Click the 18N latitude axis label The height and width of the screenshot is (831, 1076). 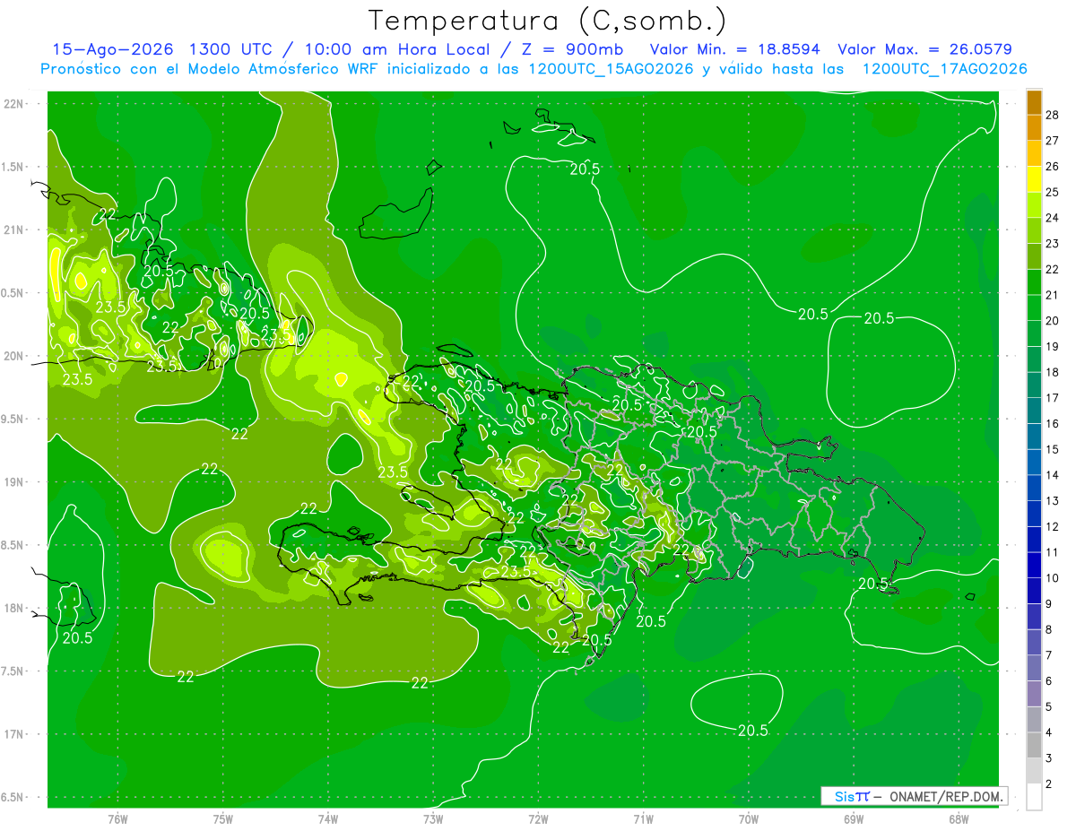click(13, 608)
